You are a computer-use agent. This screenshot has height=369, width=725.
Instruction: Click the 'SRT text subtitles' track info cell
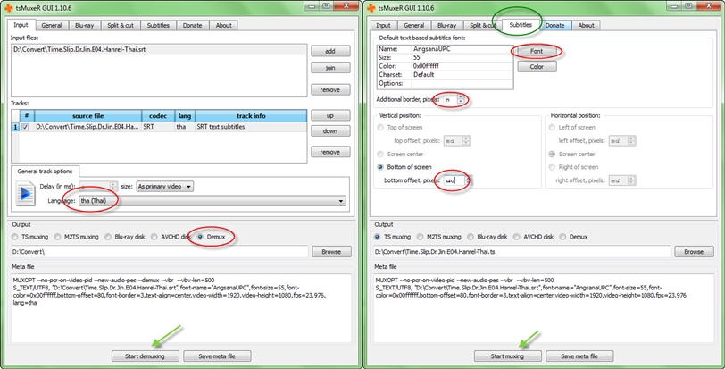[x=251, y=127]
